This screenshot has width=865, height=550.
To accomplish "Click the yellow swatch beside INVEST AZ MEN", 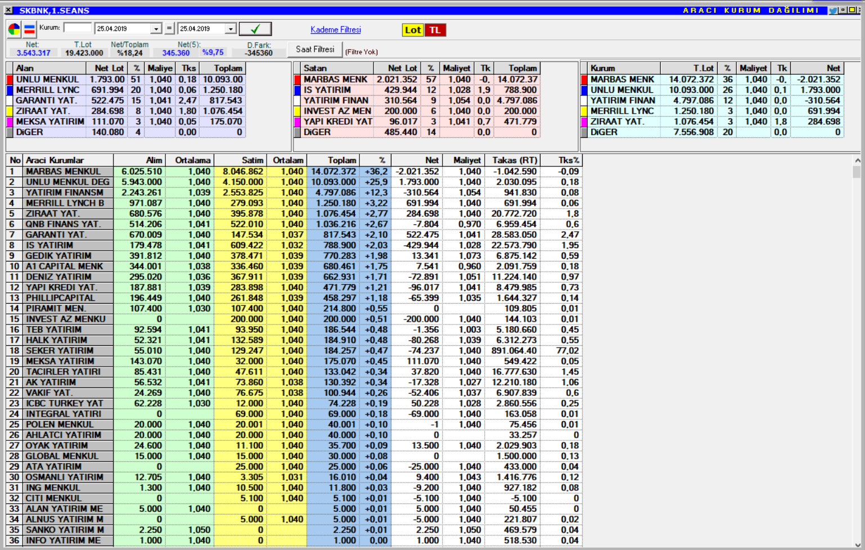I will click(x=298, y=111).
